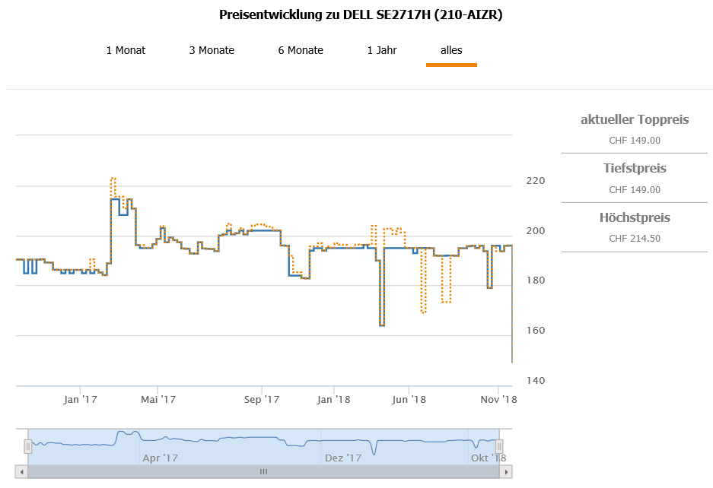Switch to the 3 Monate range
Viewport: 713px width, 488px height.
click(x=212, y=50)
